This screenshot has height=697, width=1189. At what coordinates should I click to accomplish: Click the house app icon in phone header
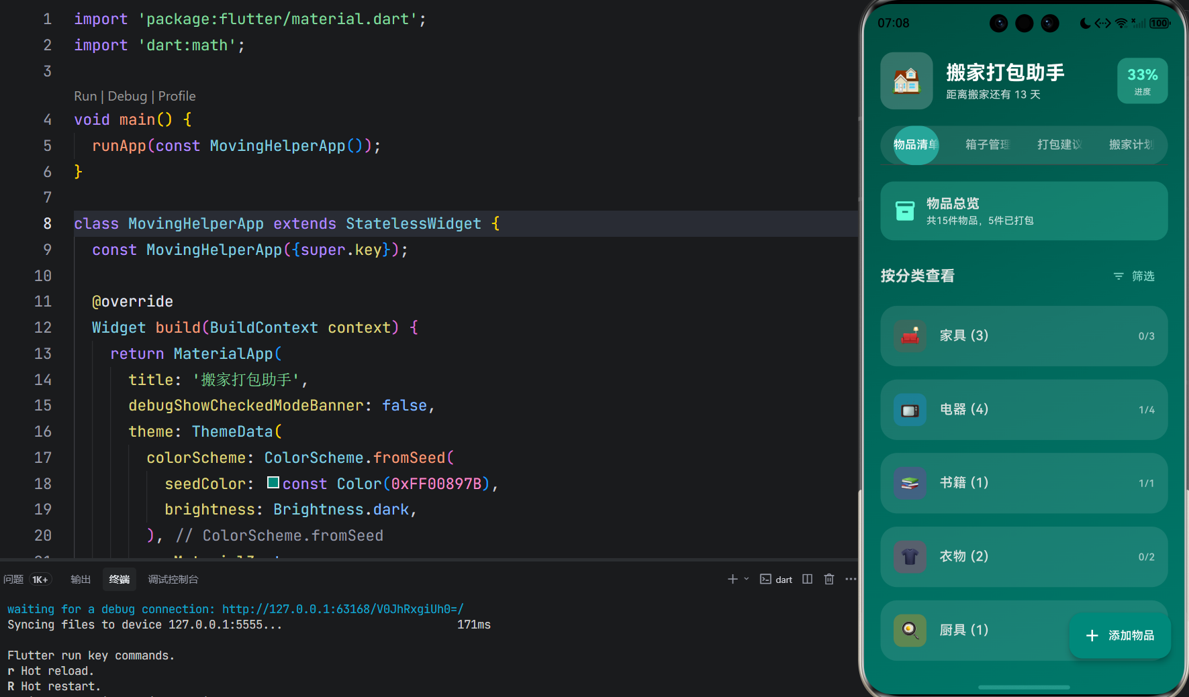(x=906, y=81)
